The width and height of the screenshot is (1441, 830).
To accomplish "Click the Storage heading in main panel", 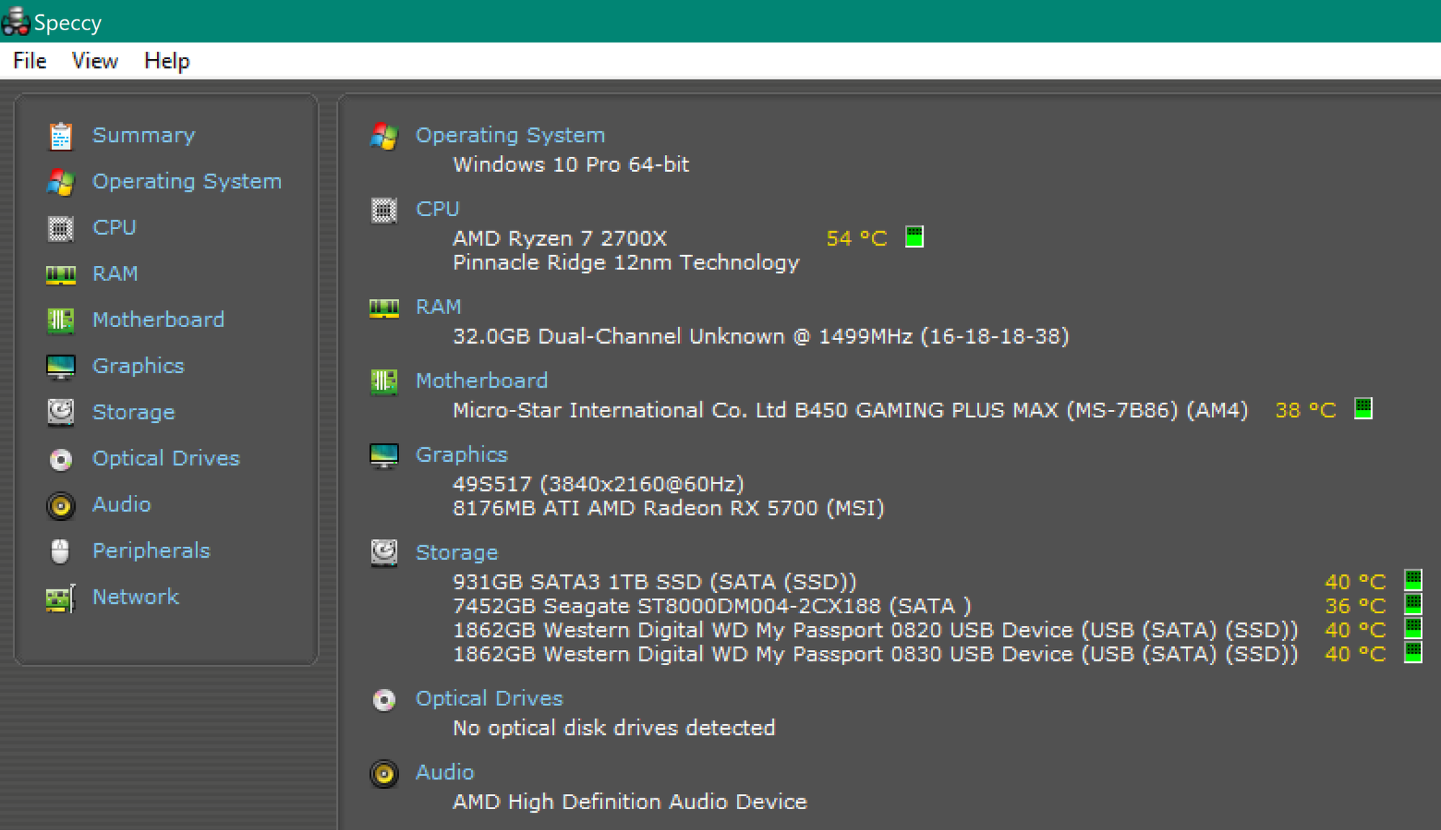I will coord(456,553).
